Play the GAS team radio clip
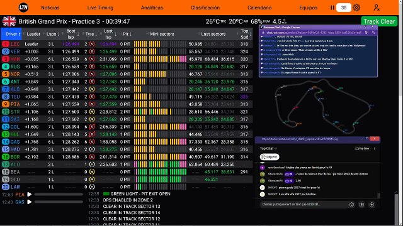Viewport: 403px width, 226px height. (x=30, y=202)
